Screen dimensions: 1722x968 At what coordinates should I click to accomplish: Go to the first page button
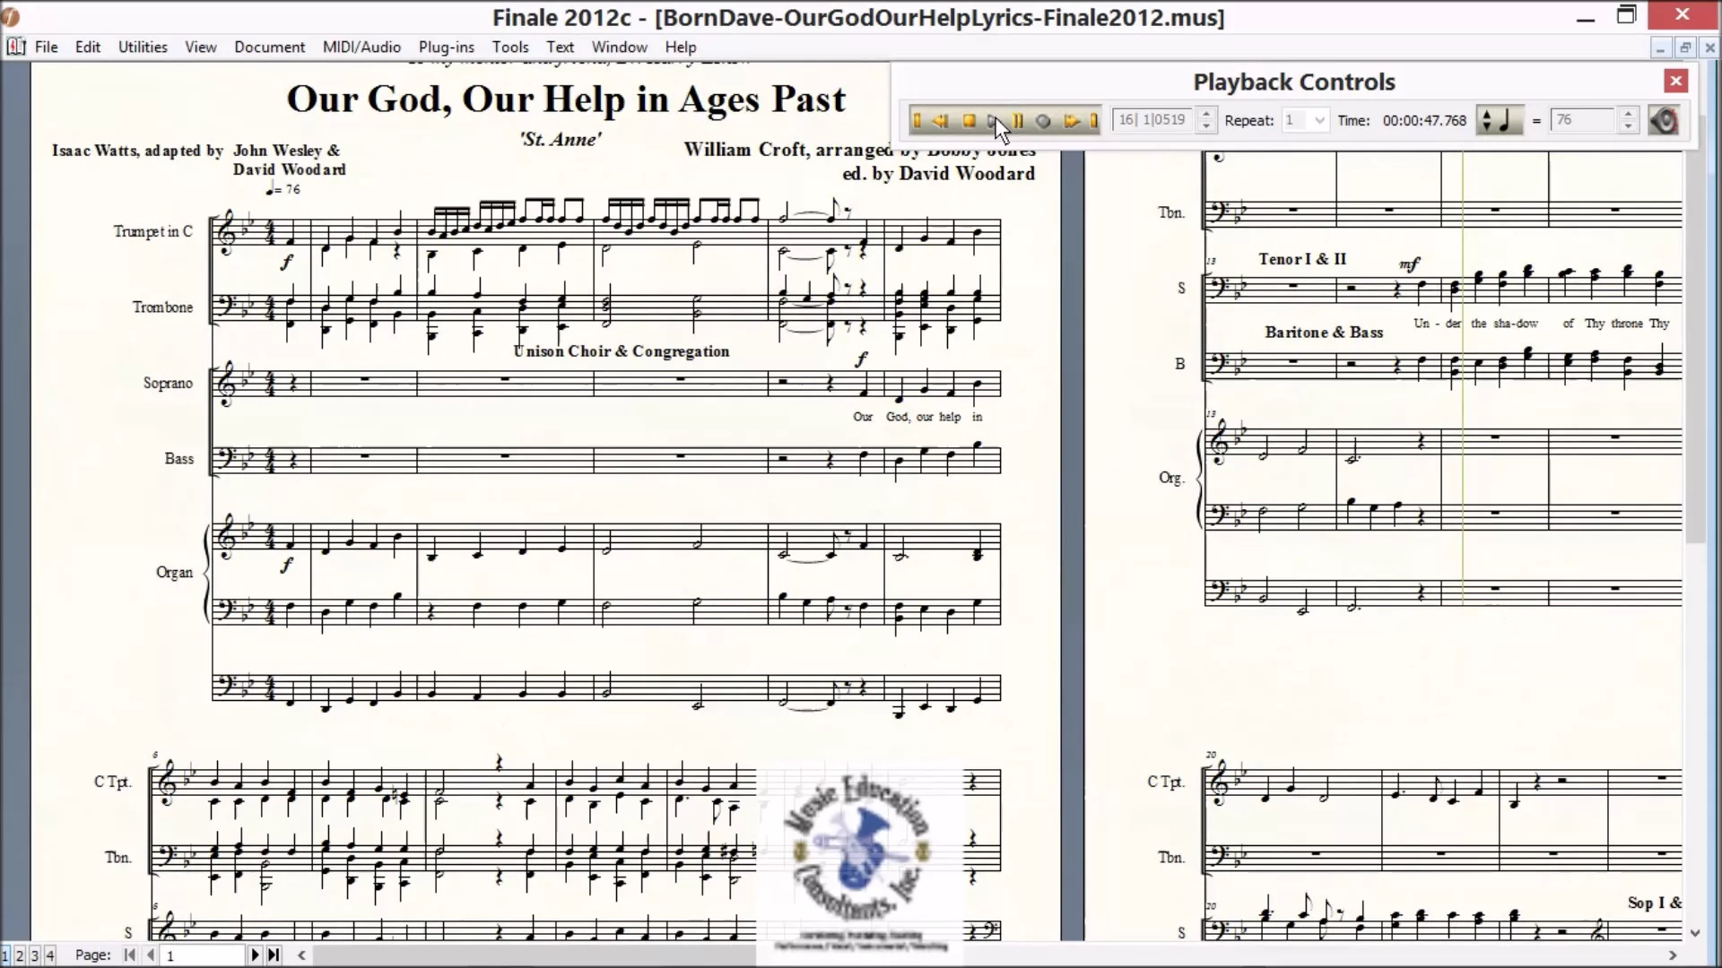click(130, 955)
